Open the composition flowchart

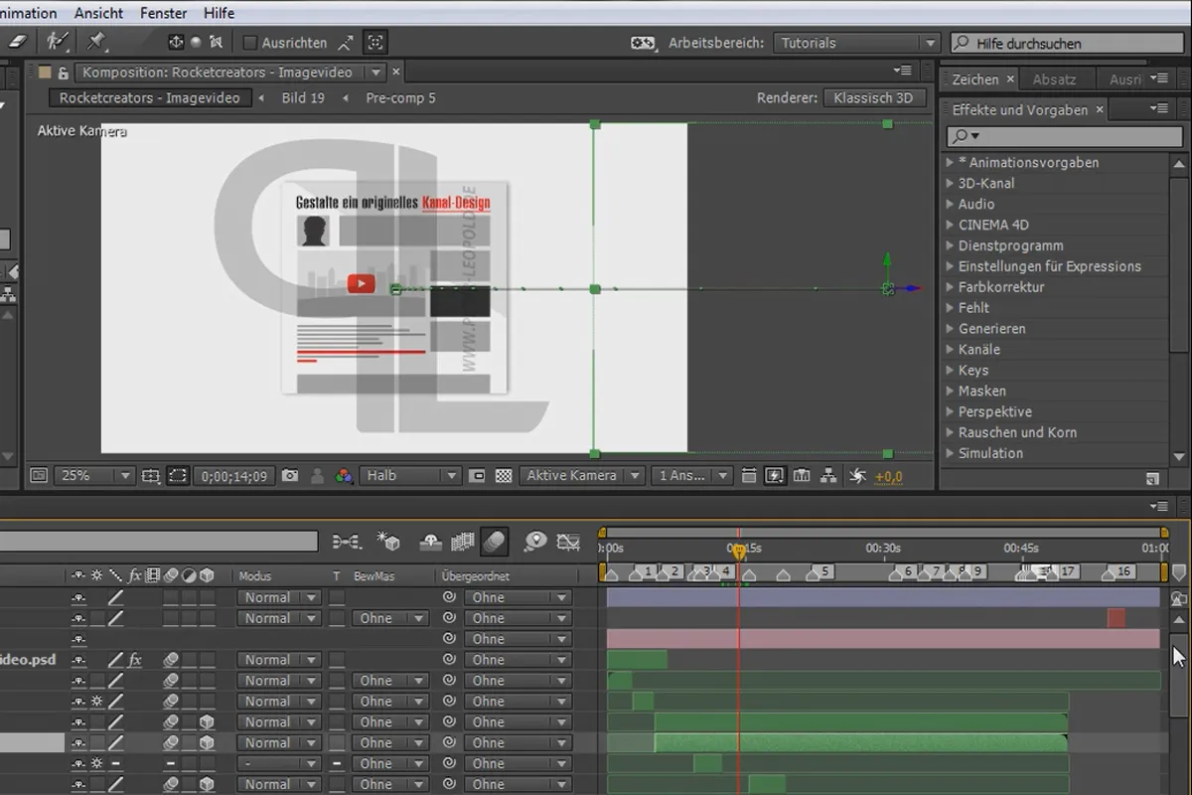(828, 476)
